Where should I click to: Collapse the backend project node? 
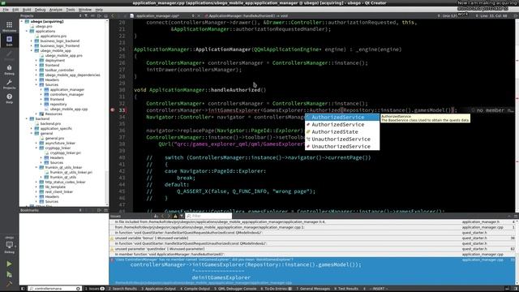point(27,118)
